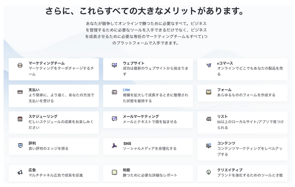The width and height of the screenshot is (295, 187).
Task: Open the メールマーケティング heading link
Action: pyautogui.click(x=141, y=117)
